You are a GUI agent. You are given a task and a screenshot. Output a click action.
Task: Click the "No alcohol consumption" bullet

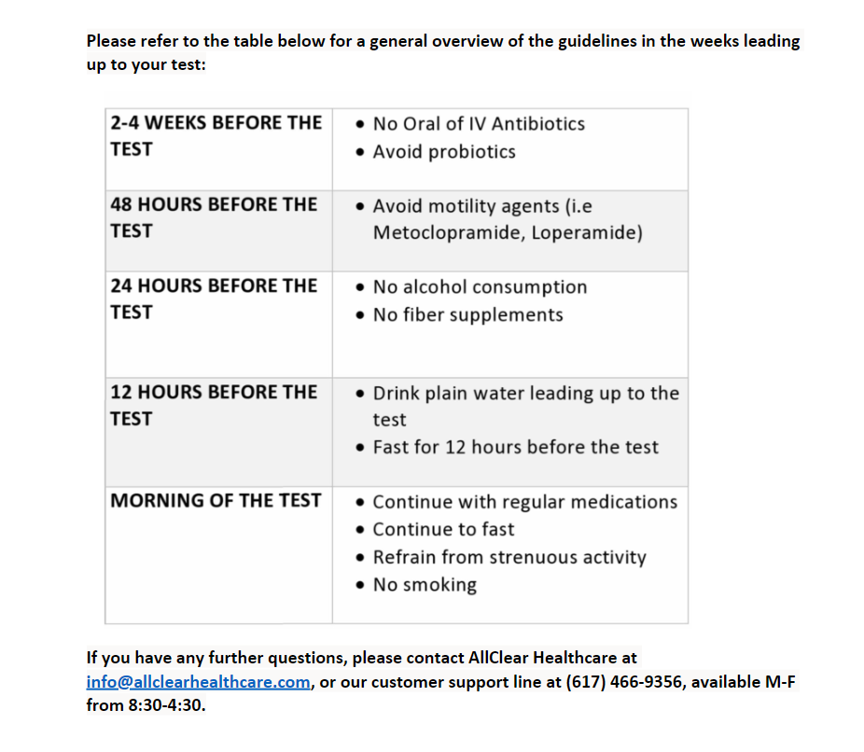[480, 287]
